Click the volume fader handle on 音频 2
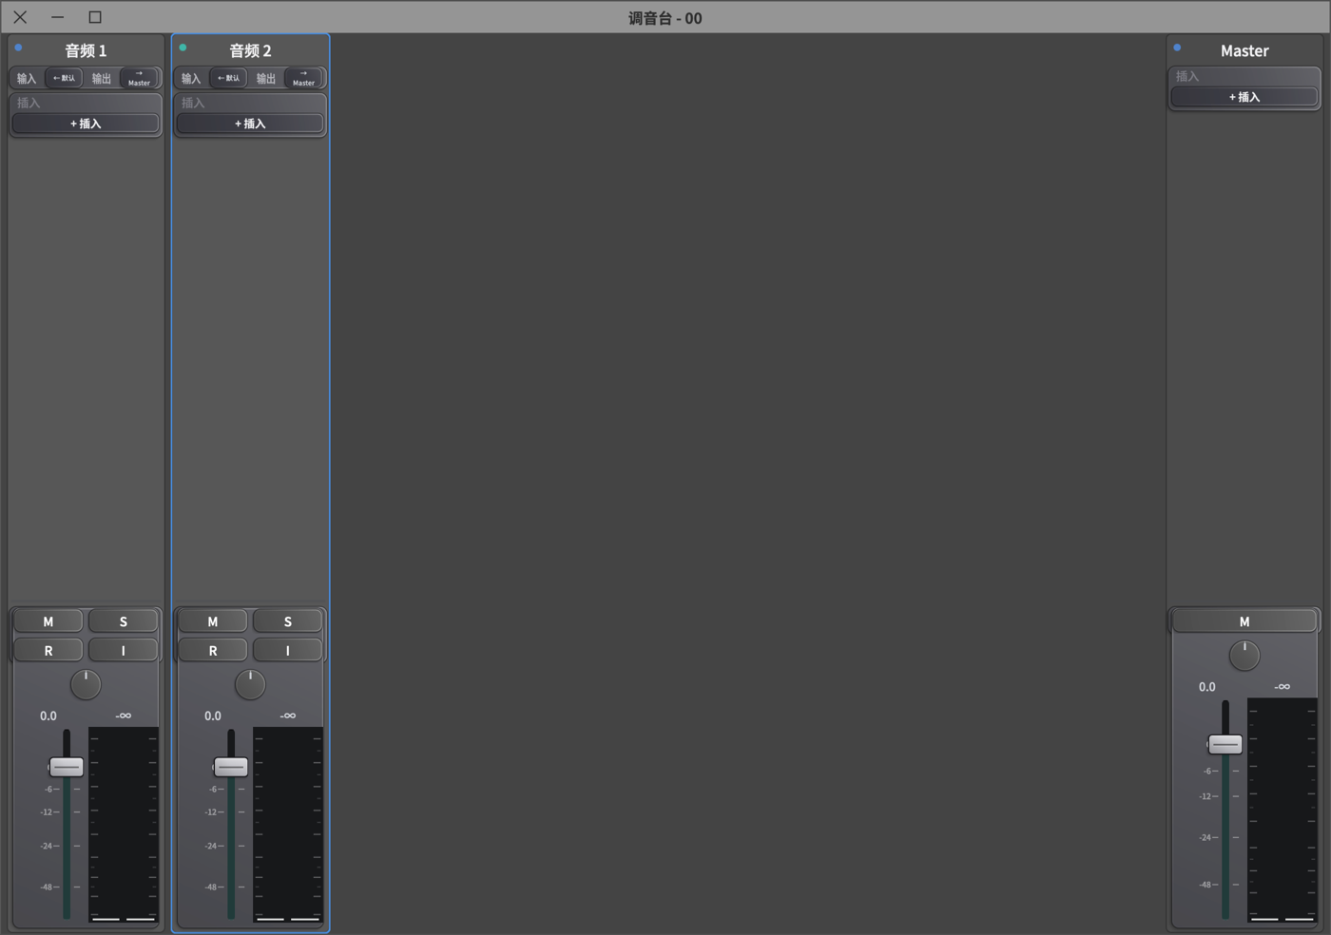Screen dimensions: 1331x935 point(231,766)
